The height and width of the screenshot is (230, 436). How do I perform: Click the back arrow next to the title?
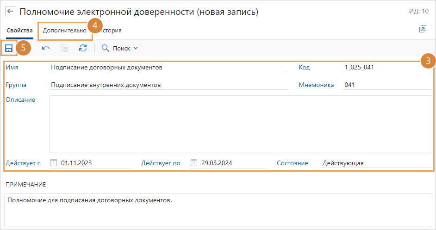click(x=10, y=12)
